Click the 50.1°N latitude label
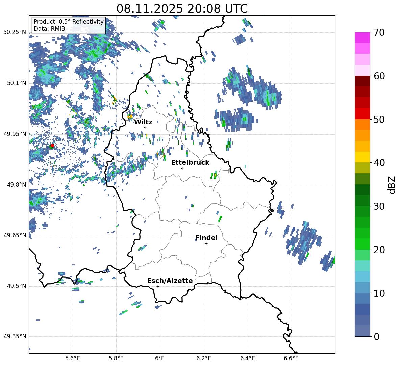The image size is (400, 365). [17, 83]
